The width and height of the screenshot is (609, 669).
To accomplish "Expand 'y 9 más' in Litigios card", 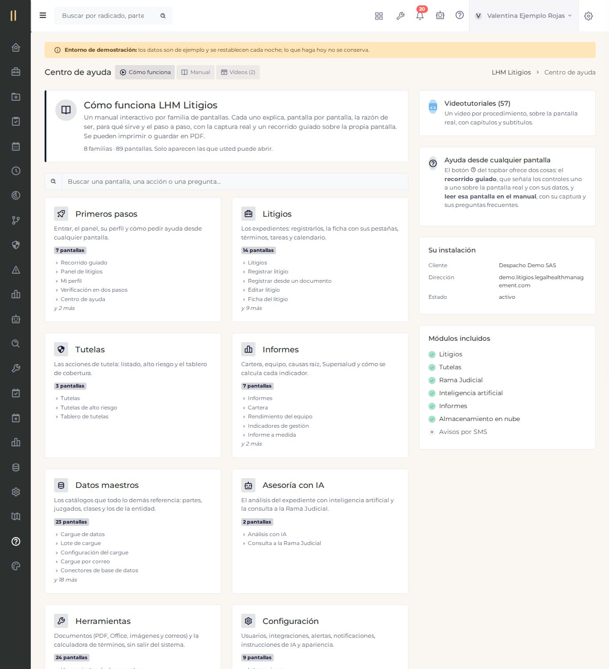I will 251,308.
